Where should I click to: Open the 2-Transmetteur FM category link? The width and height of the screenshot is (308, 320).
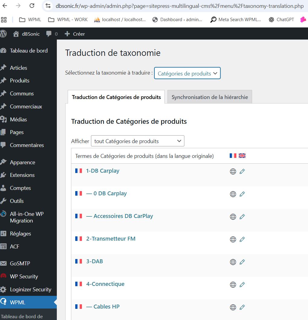pyautogui.click(x=111, y=239)
